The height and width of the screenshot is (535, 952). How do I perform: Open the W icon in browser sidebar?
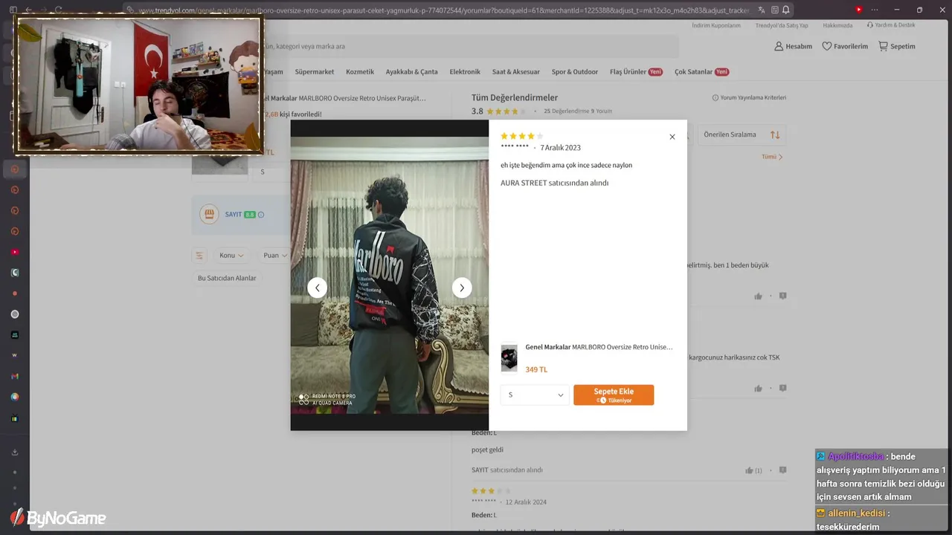(x=15, y=355)
